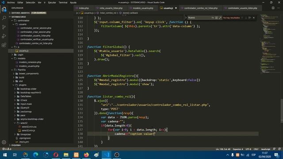Open the Selección menu
283x159 pixels.
coord(31,3)
